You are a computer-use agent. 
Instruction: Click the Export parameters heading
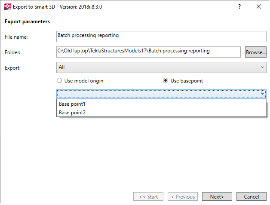(27, 21)
